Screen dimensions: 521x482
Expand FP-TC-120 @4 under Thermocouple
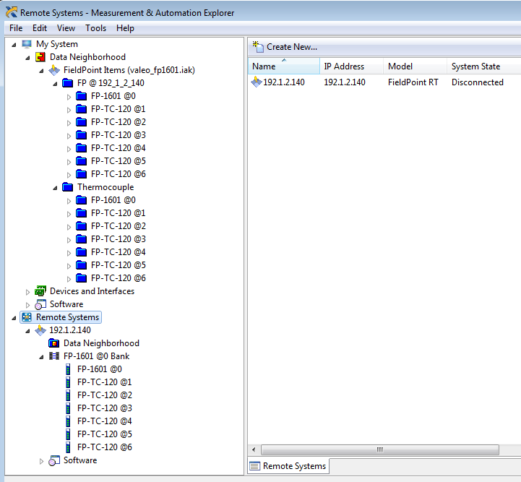pyautogui.click(x=69, y=253)
